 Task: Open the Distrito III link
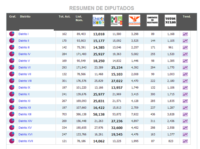(x=24, y=47)
